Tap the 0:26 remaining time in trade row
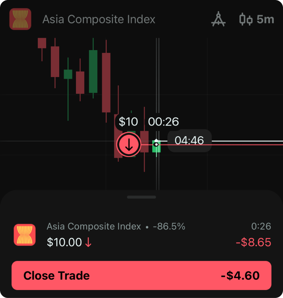This screenshot has height=298, width=283. (x=261, y=226)
